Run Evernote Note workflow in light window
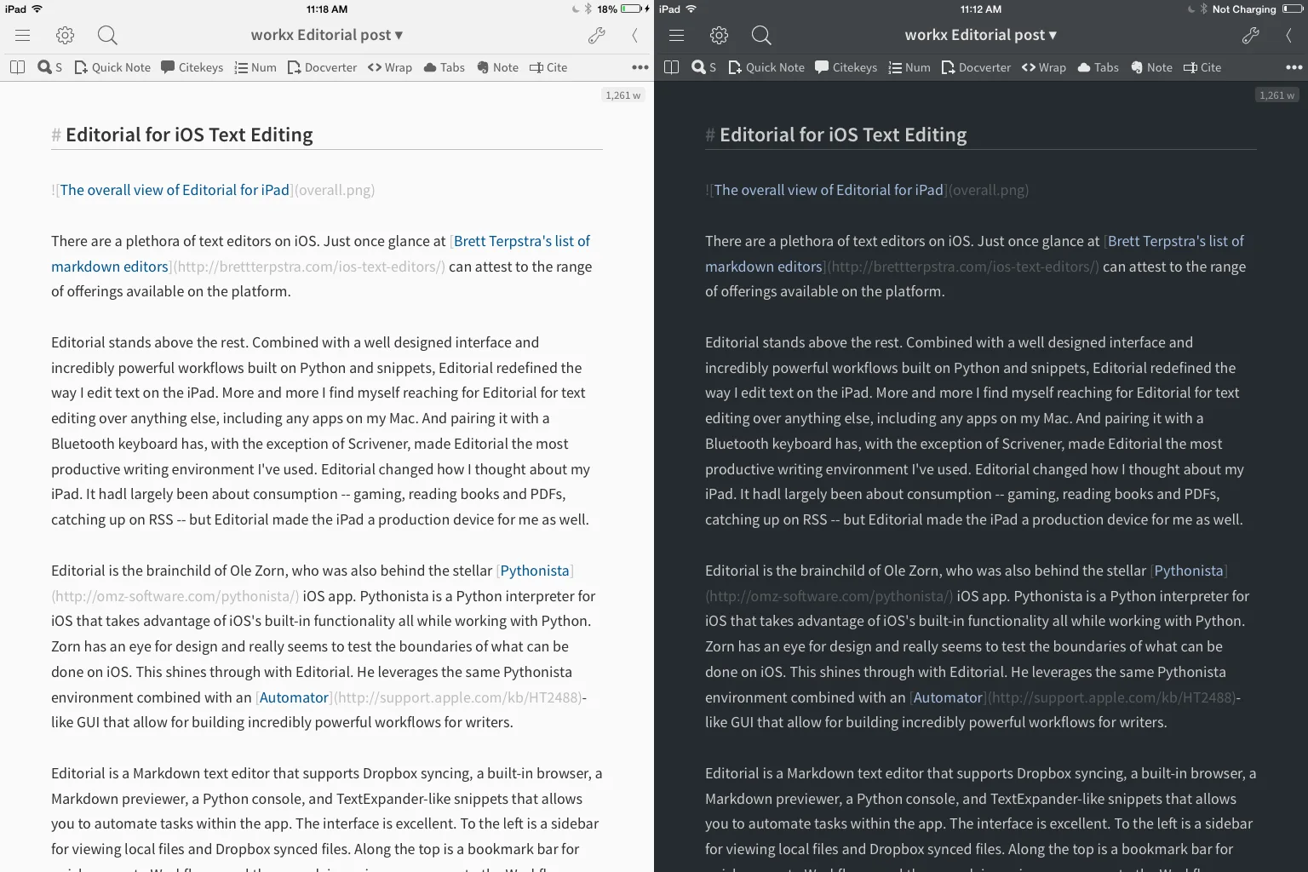Image resolution: width=1308 pixels, height=872 pixels. 497,67
